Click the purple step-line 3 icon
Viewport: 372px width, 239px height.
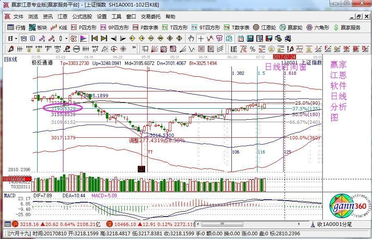(x=42, y=38)
